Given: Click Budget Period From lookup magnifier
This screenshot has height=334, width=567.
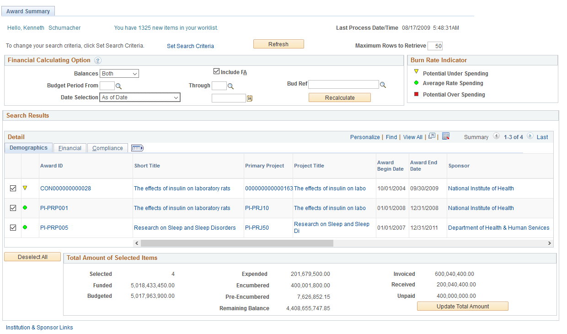Looking at the screenshot, I should pos(118,86).
